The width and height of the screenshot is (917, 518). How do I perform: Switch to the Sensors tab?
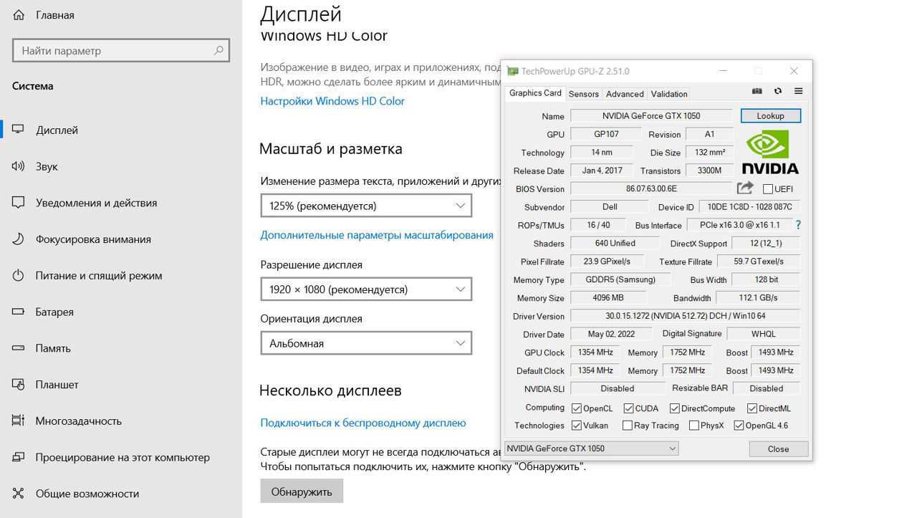click(x=583, y=94)
